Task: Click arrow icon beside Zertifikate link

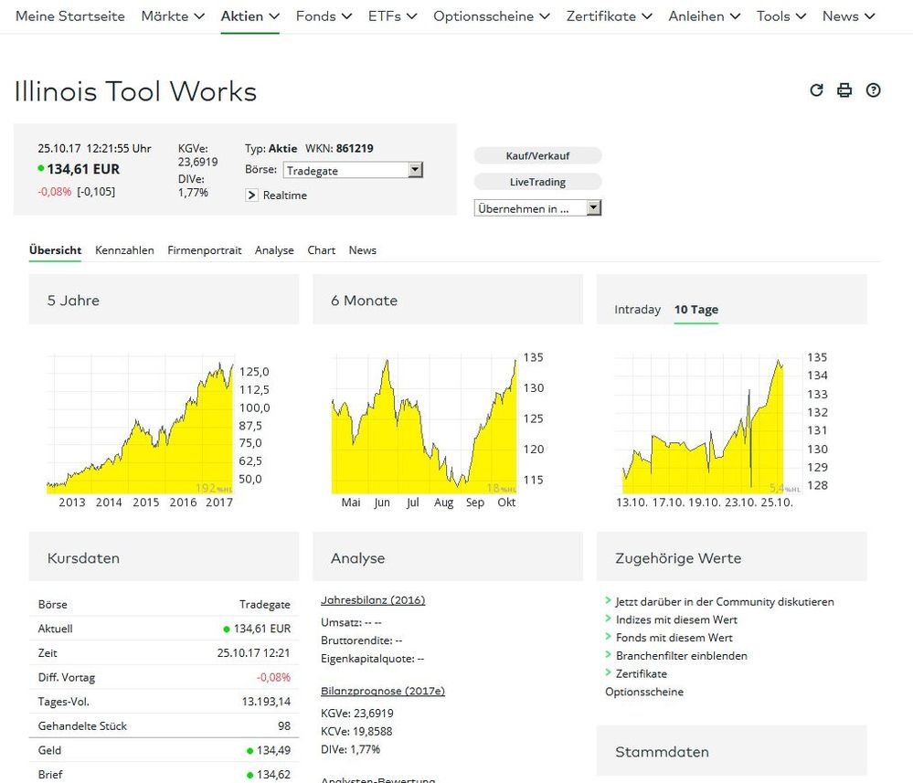Action: tap(609, 673)
